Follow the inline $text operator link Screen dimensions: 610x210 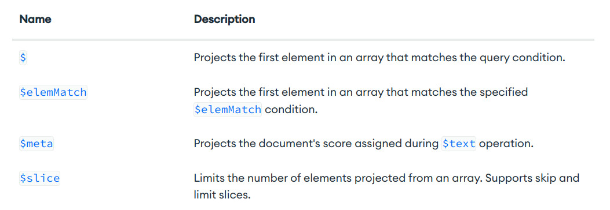pyautogui.click(x=459, y=144)
